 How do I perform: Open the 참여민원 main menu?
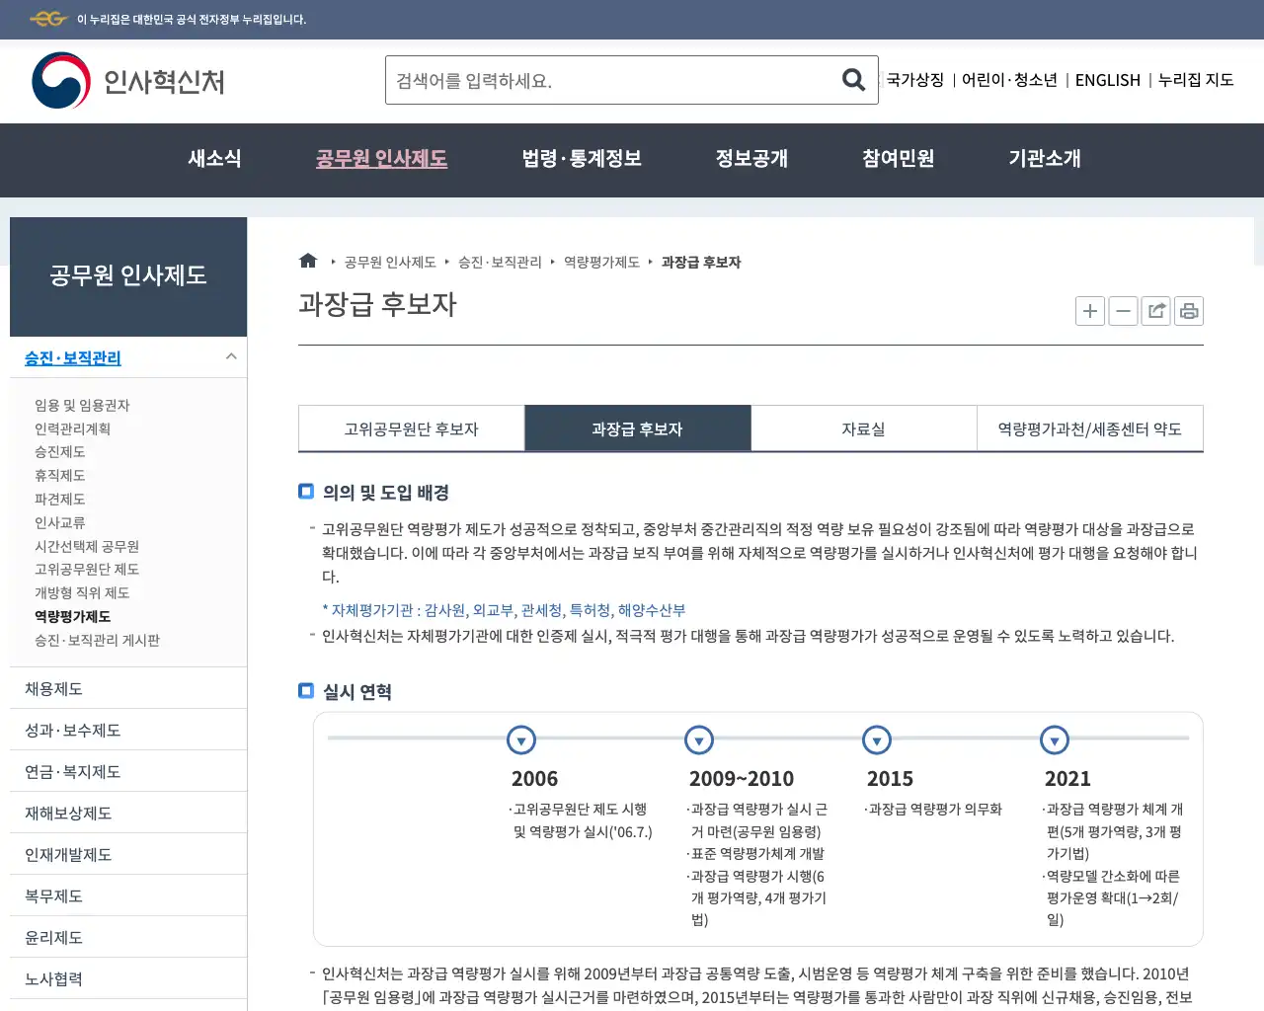click(x=898, y=159)
